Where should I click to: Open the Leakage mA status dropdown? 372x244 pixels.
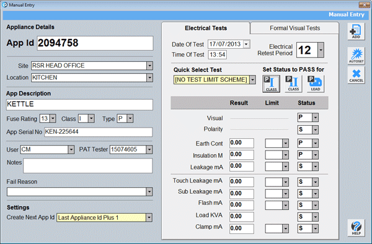(x=316, y=167)
